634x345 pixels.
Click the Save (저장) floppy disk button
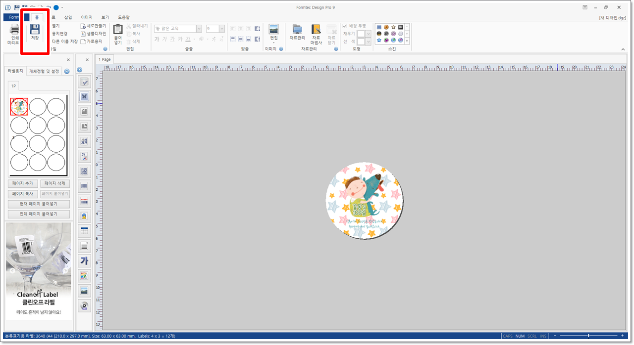coord(35,32)
